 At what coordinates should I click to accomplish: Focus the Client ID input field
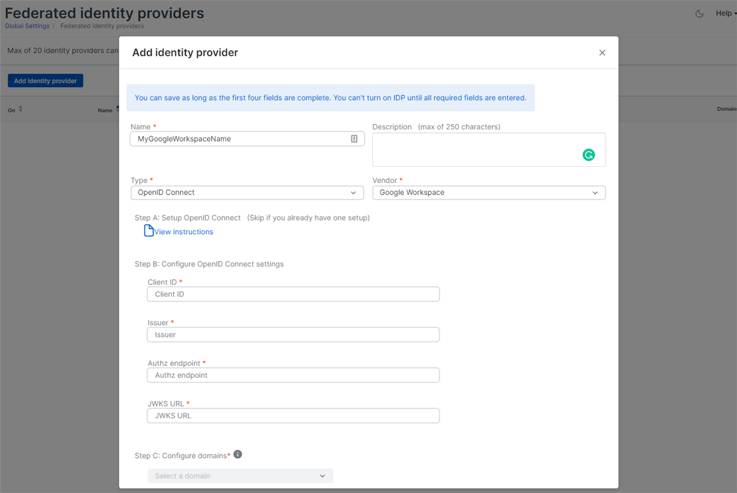coord(293,294)
